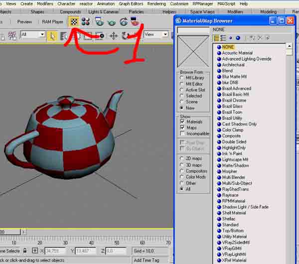Open the Rendering menu
Screen dimensions: 299x264
[x=156, y=3]
